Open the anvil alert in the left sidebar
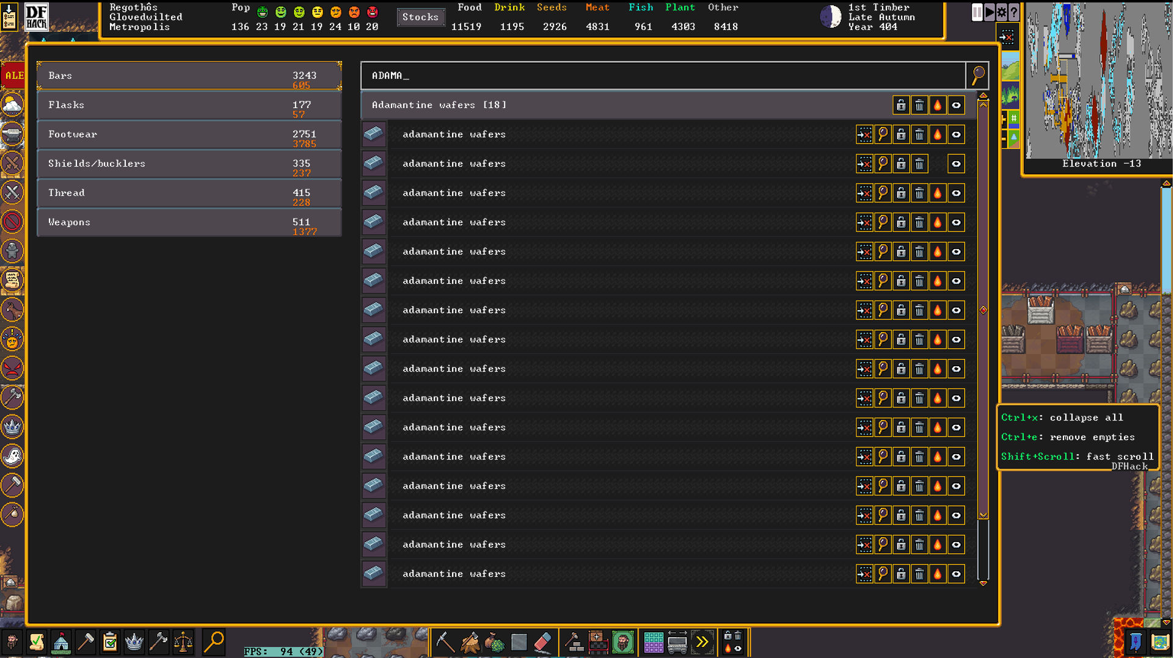 [12, 134]
